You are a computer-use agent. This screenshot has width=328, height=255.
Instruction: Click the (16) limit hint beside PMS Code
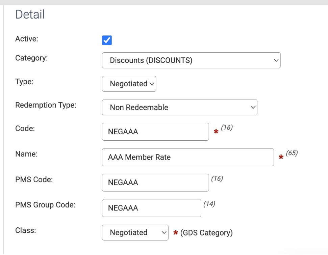click(x=217, y=178)
